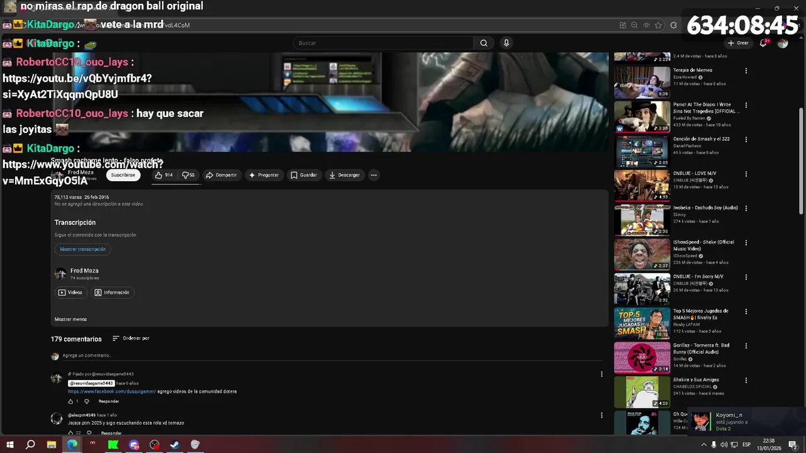The height and width of the screenshot is (453, 806).
Task: Open options menu for @alexpm4949 comment
Action: coord(601,415)
